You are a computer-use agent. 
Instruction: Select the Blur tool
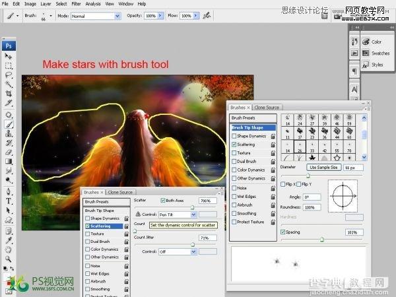pos(9,170)
